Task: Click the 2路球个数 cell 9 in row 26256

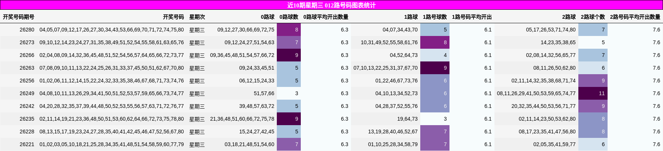Action: (593, 81)
